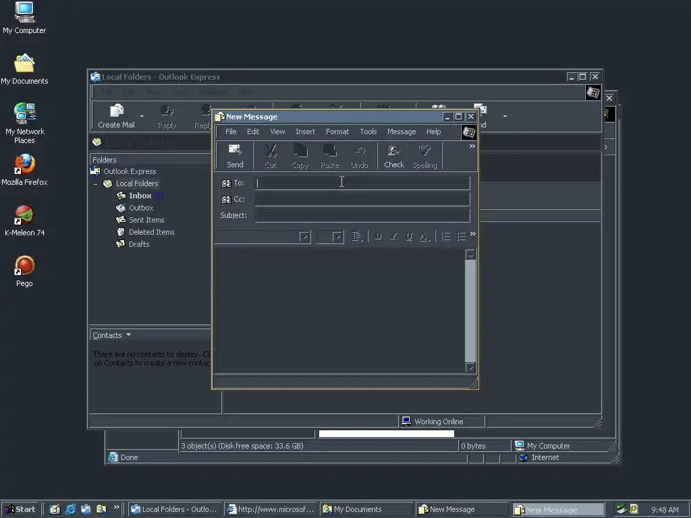This screenshot has height=518, width=691.
Task: Click Send in New Message toolbar
Action: (235, 156)
